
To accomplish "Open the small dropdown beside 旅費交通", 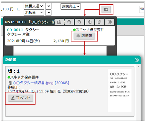I will [x=48, y=6].
